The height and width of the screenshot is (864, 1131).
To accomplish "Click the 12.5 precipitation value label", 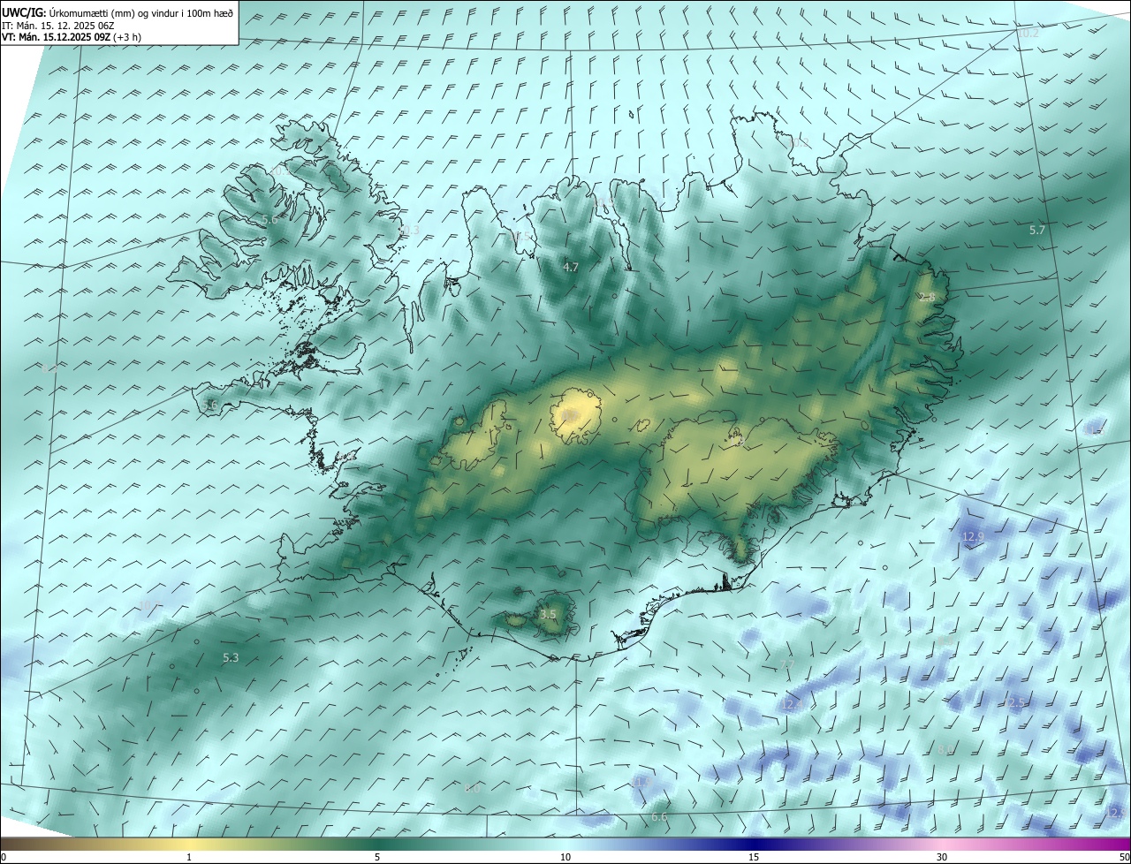I will [x=1013, y=703].
